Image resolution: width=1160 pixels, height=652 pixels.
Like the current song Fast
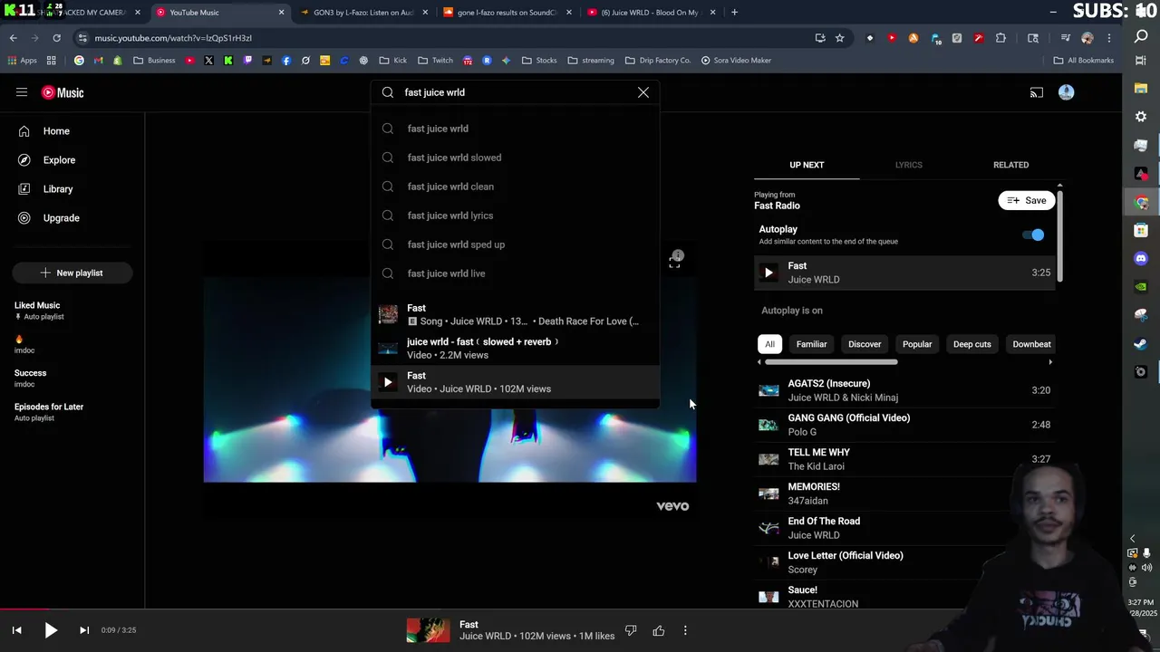click(659, 630)
